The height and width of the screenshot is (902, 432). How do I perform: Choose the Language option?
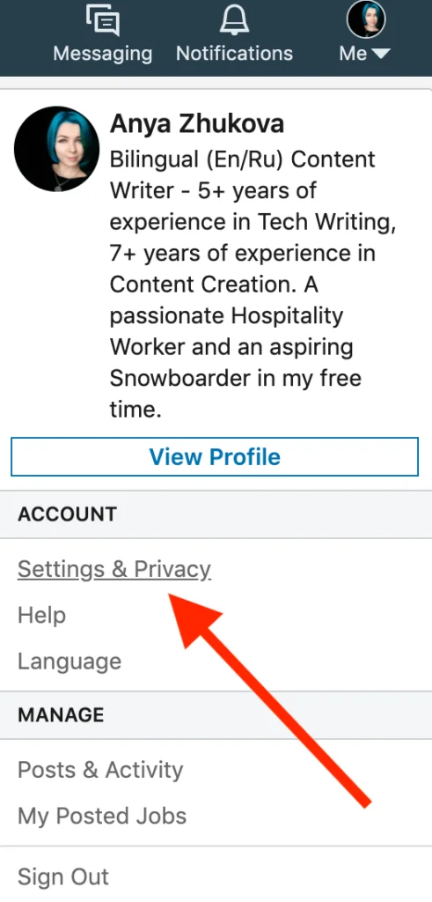click(x=70, y=662)
